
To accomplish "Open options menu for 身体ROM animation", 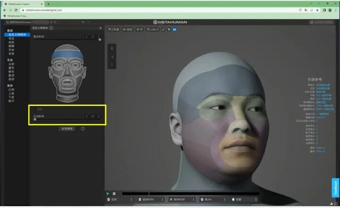I will (x=194, y=199).
